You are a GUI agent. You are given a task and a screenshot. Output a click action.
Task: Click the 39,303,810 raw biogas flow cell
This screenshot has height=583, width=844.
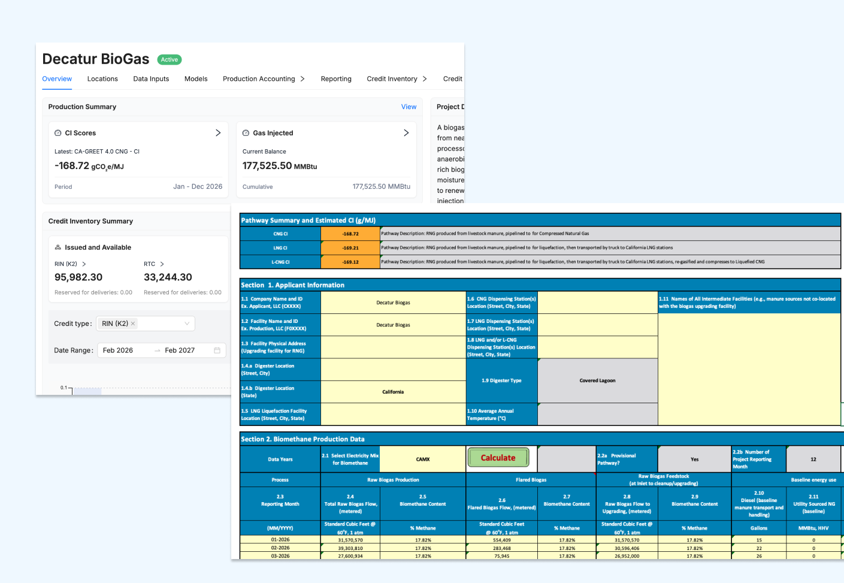350,548
